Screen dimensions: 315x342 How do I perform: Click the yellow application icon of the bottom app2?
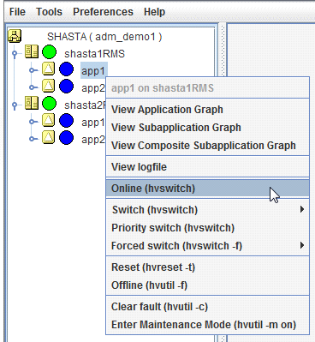pyautogui.click(x=49, y=137)
